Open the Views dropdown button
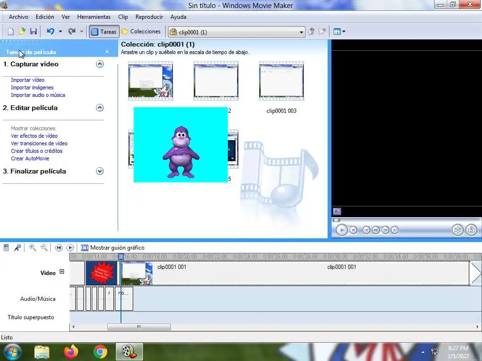482x361 pixels. [x=339, y=31]
